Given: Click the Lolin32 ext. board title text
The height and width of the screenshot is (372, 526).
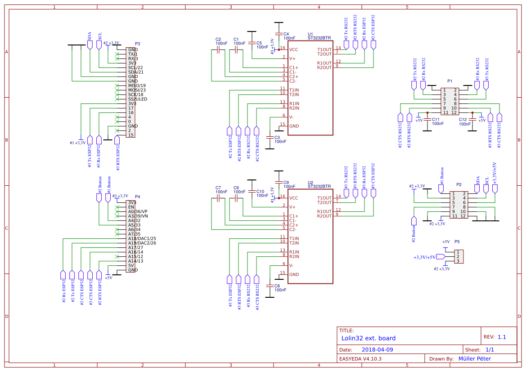Looking at the screenshot, I should tap(368, 338).
